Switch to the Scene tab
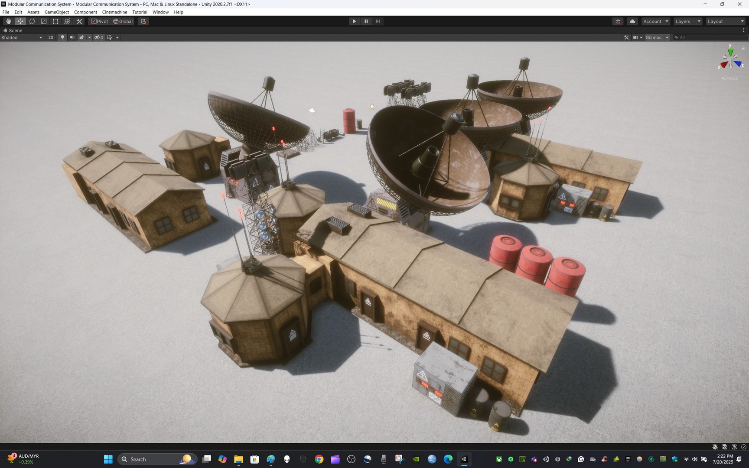This screenshot has width=749, height=468. pyautogui.click(x=13, y=30)
